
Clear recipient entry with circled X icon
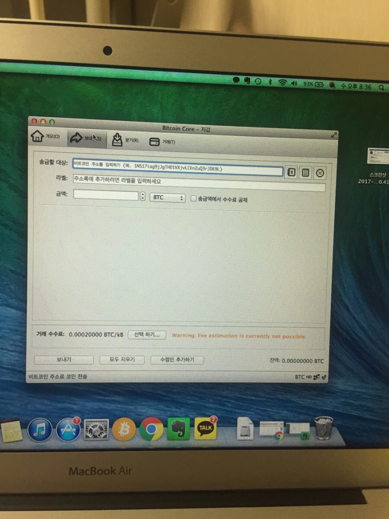[319, 173]
